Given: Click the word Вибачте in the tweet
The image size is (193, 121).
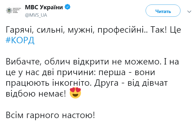Looking at the screenshot, I should (x=22, y=62).
